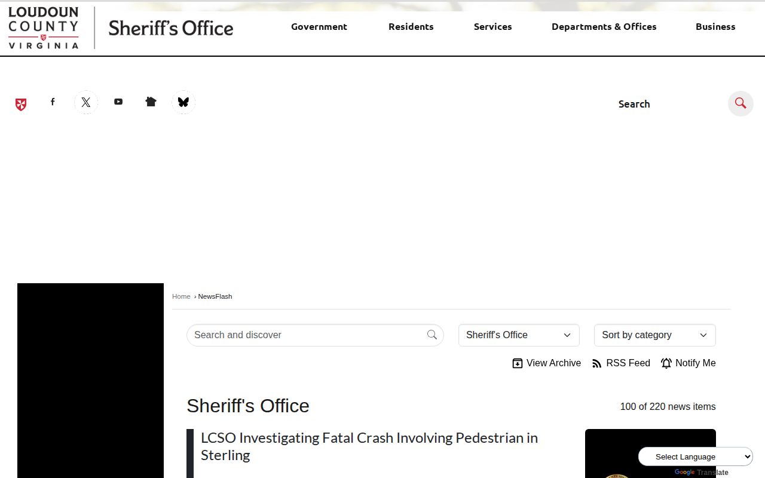The image size is (765, 478).
Task: Open the YouTube social icon
Action: pos(118,102)
